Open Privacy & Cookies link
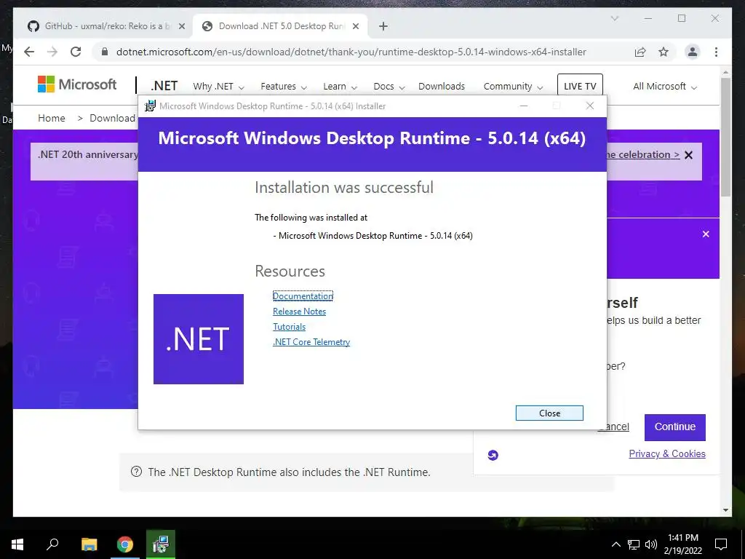Image resolution: width=745 pixels, height=559 pixels. (667, 453)
